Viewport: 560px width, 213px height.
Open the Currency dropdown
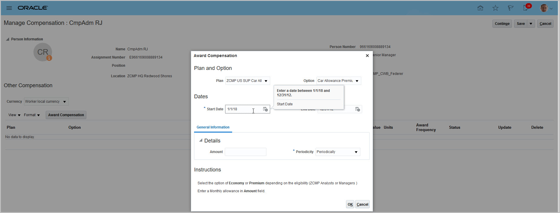pos(64,102)
